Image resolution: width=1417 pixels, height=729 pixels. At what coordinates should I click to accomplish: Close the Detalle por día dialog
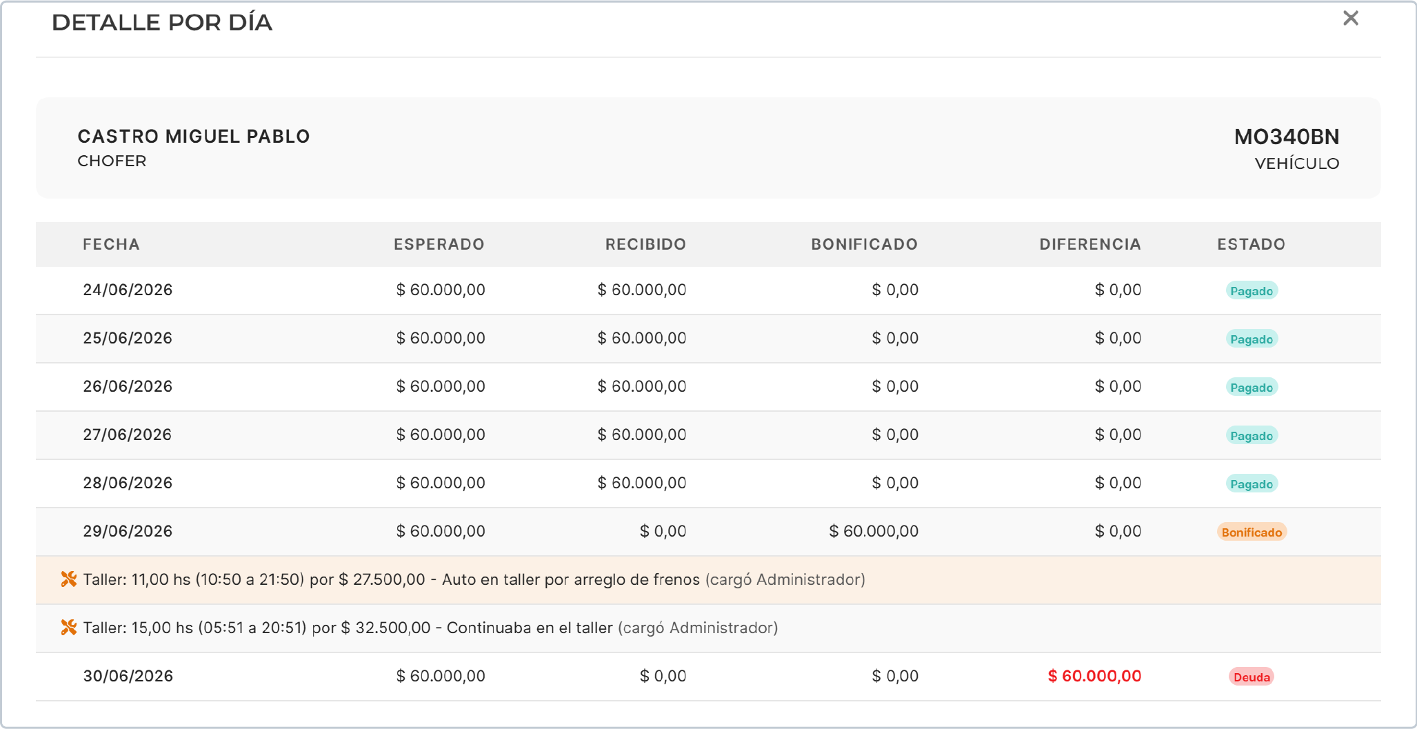click(x=1351, y=19)
